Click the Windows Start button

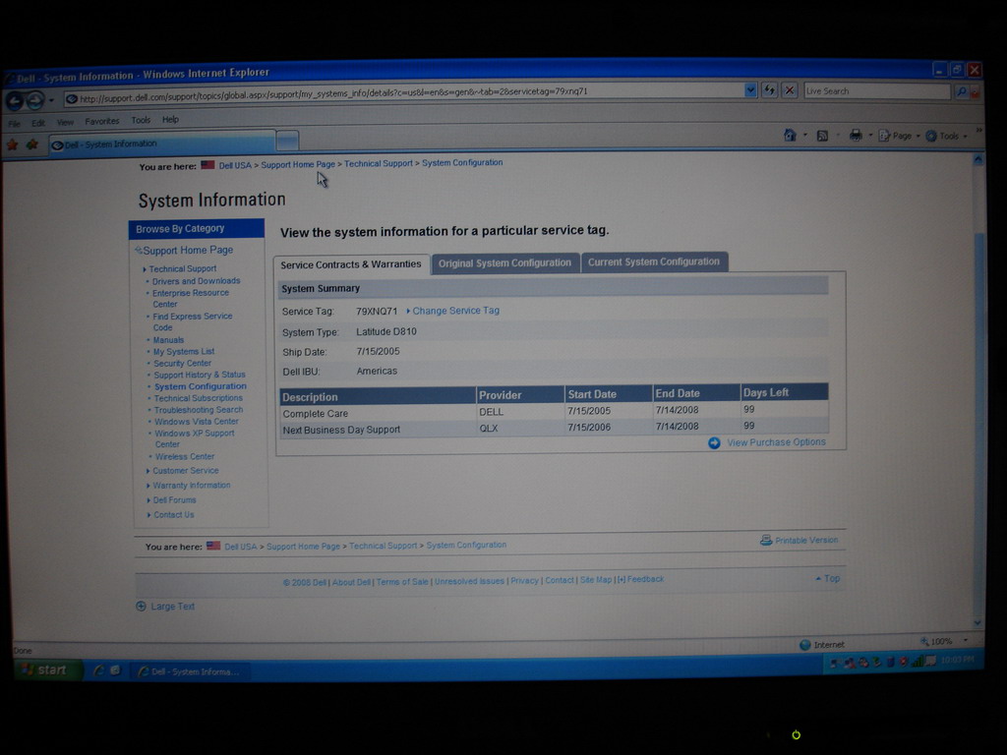click(x=47, y=669)
